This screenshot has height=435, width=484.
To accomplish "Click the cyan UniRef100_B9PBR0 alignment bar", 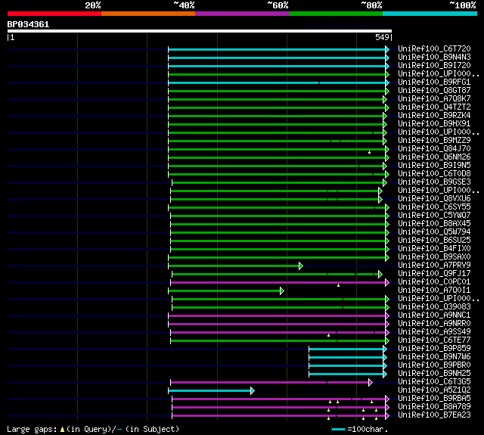I will (346, 366).
